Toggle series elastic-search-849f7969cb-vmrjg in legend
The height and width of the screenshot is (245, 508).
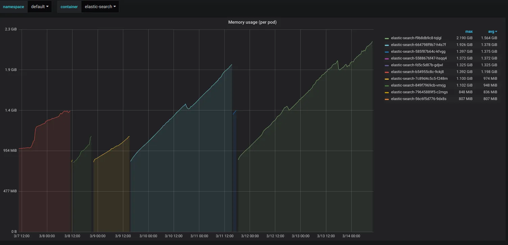[417, 85]
